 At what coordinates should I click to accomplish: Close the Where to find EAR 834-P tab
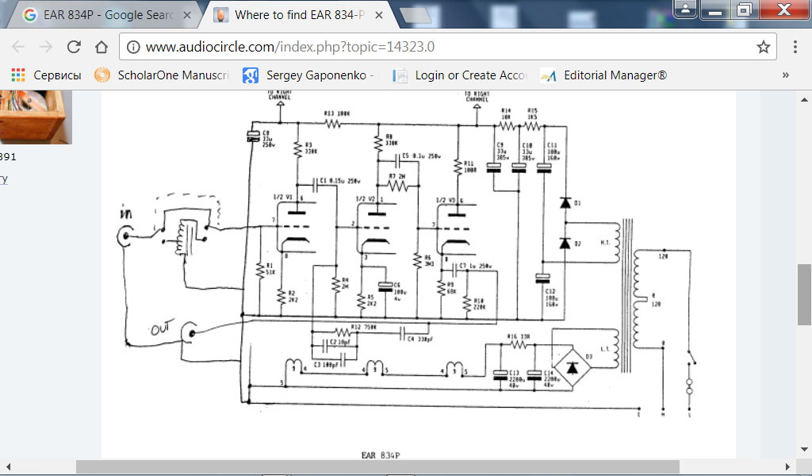[379, 16]
